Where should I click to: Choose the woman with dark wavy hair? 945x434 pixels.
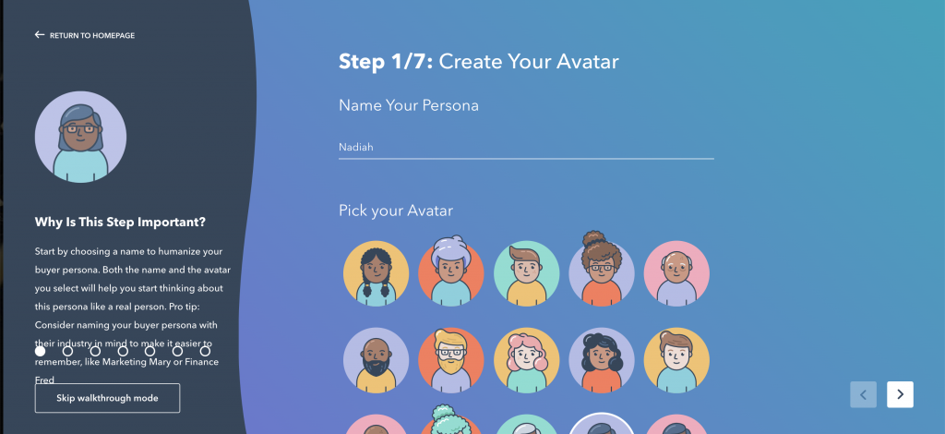pos(602,360)
